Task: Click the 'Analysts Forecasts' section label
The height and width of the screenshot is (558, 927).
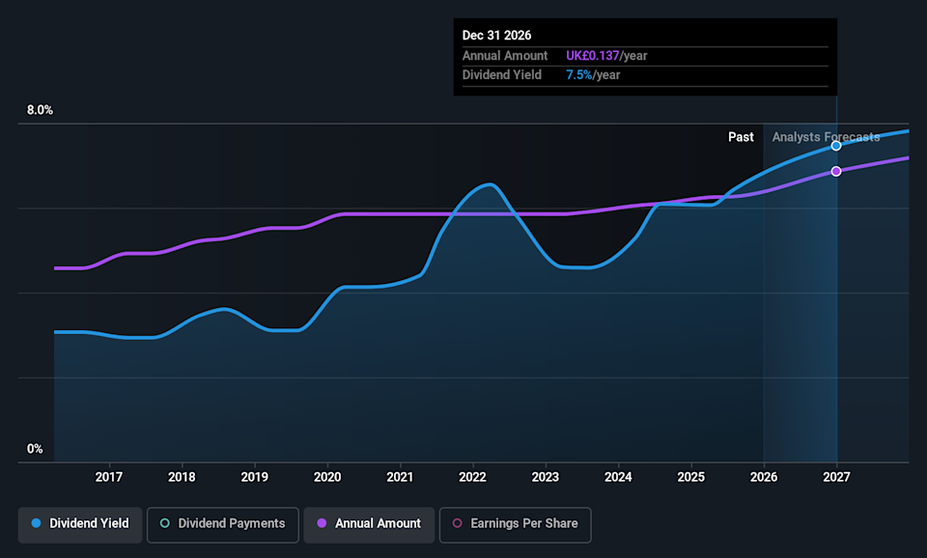Action: click(x=826, y=137)
